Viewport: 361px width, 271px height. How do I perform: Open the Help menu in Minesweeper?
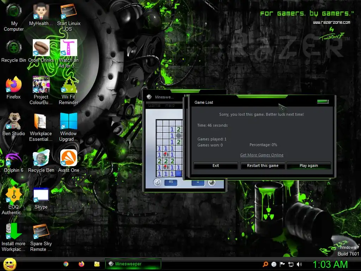(170, 105)
